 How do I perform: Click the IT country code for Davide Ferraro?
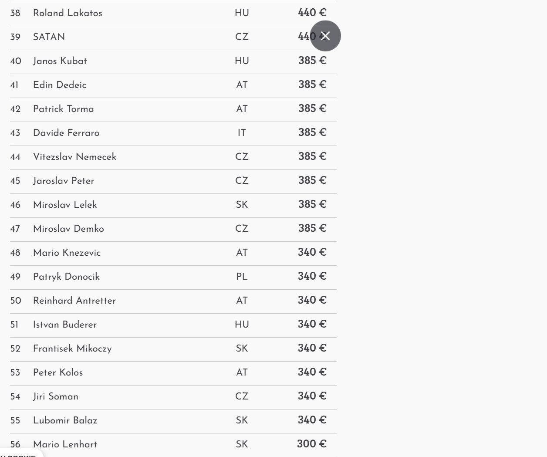pos(242,133)
